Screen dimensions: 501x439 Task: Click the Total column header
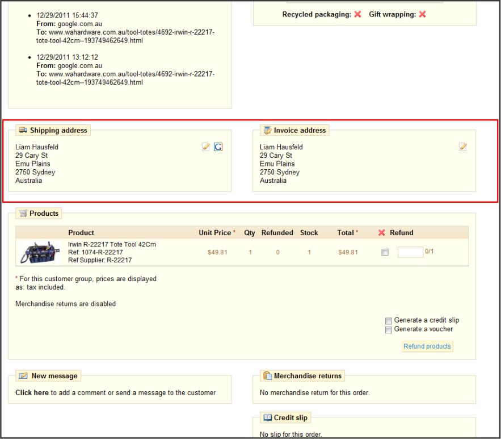tap(346, 232)
